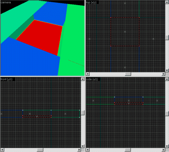Click the 'front (y/z)' viewport label
This screenshot has width=169, height=152.
pyautogui.click(x=6, y=79)
